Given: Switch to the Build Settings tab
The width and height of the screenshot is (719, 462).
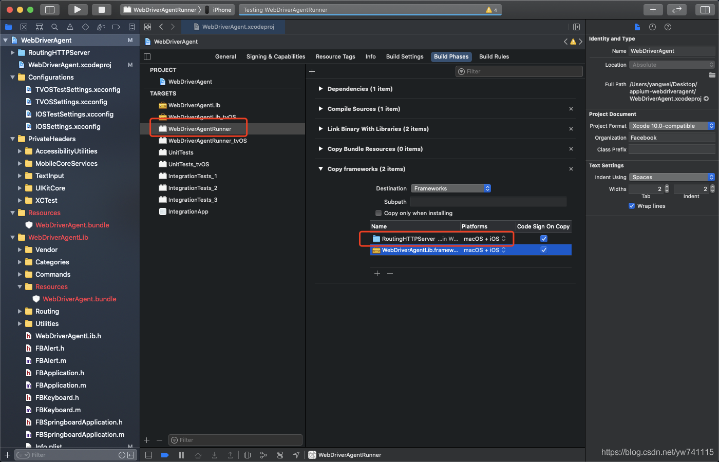Looking at the screenshot, I should [405, 56].
